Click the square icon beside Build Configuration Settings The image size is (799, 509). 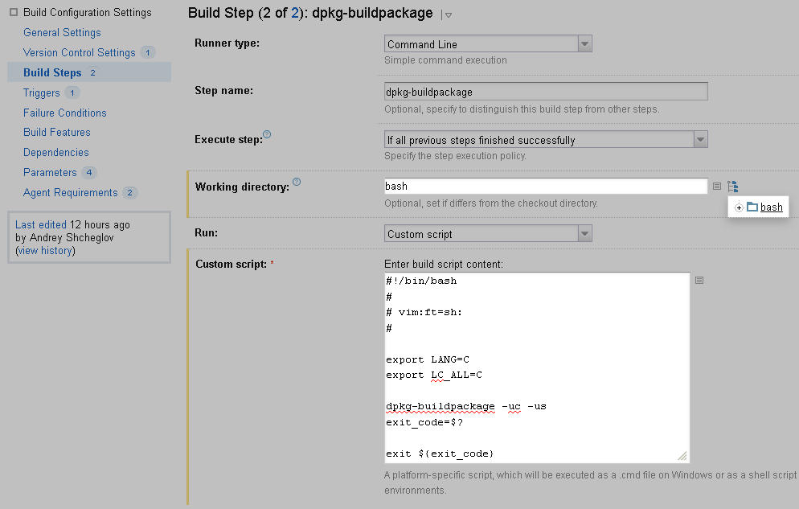coord(14,12)
